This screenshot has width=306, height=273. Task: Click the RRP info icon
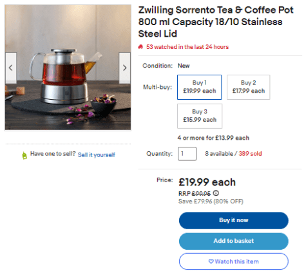[x=216, y=193]
